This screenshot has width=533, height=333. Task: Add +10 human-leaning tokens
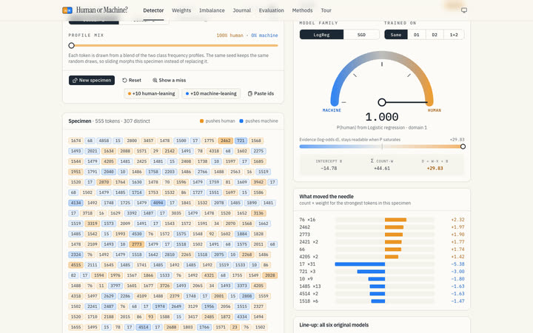[x=151, y=93]
